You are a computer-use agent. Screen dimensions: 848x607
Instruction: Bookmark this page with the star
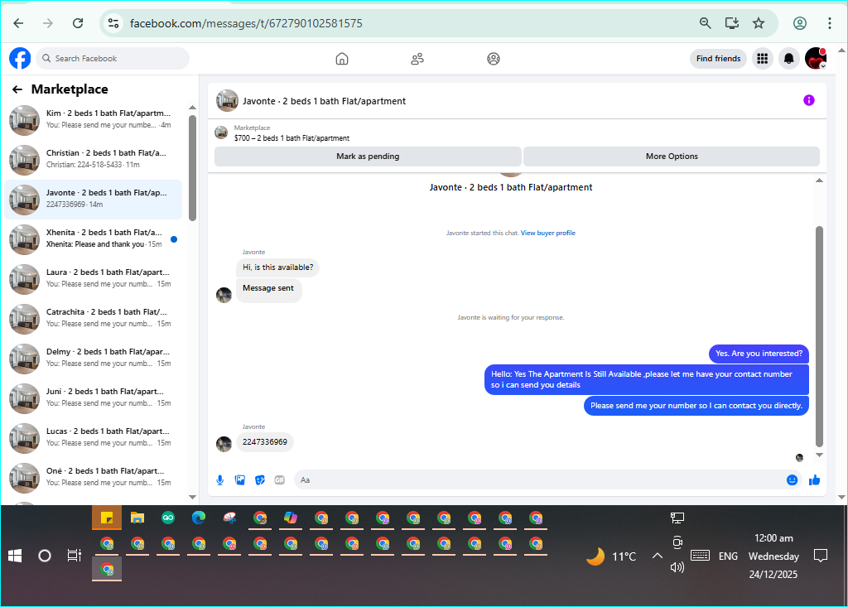click(759, 23)
